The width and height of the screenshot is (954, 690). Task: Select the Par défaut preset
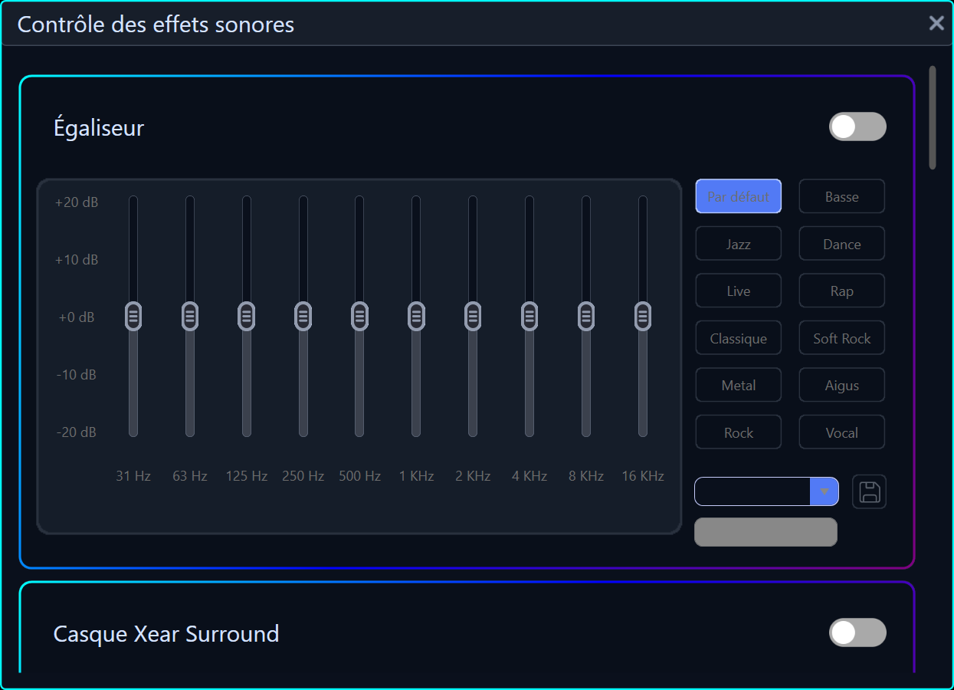click(738, 196)
